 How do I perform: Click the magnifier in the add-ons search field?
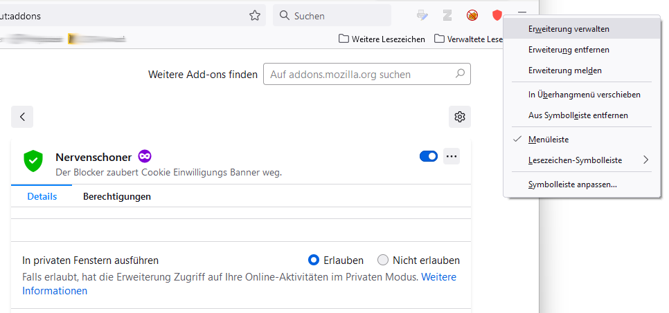click(460, 74)
